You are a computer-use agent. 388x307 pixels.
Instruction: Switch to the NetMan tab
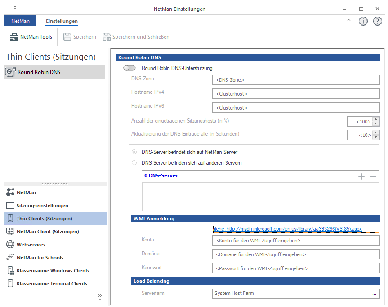coord(20,21)
